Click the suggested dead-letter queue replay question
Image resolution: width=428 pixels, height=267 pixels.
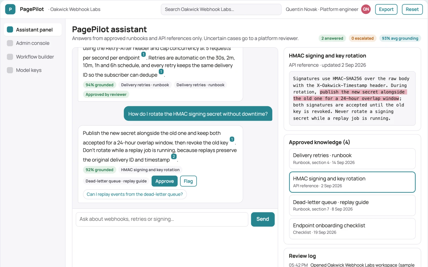(x=135, y=194)
